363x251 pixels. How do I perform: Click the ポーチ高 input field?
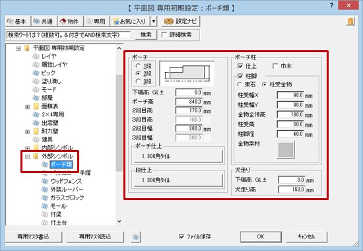tap(189, 102)
